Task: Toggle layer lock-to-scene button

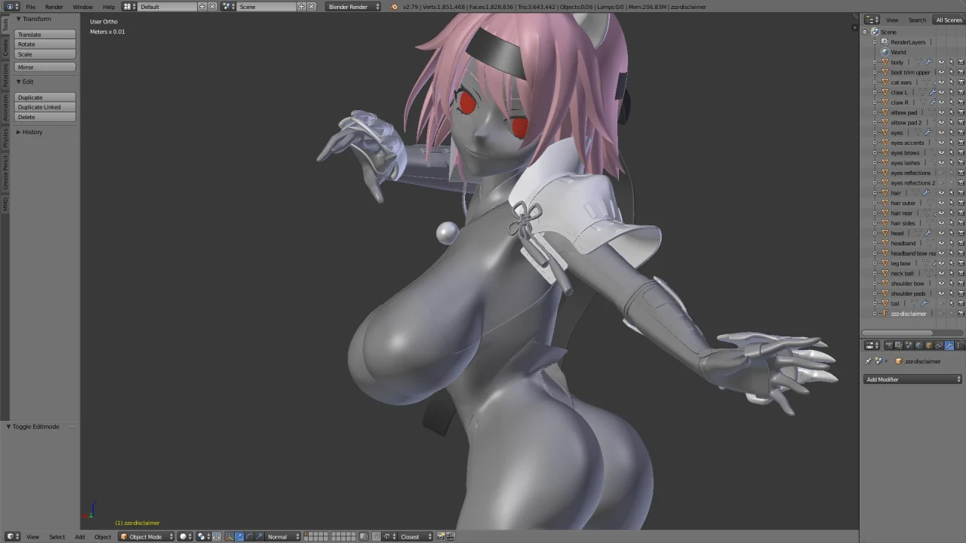Action: [364, 537]
